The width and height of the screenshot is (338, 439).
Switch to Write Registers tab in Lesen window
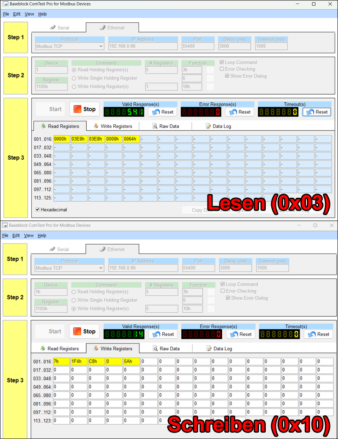(x=113, y=126)
